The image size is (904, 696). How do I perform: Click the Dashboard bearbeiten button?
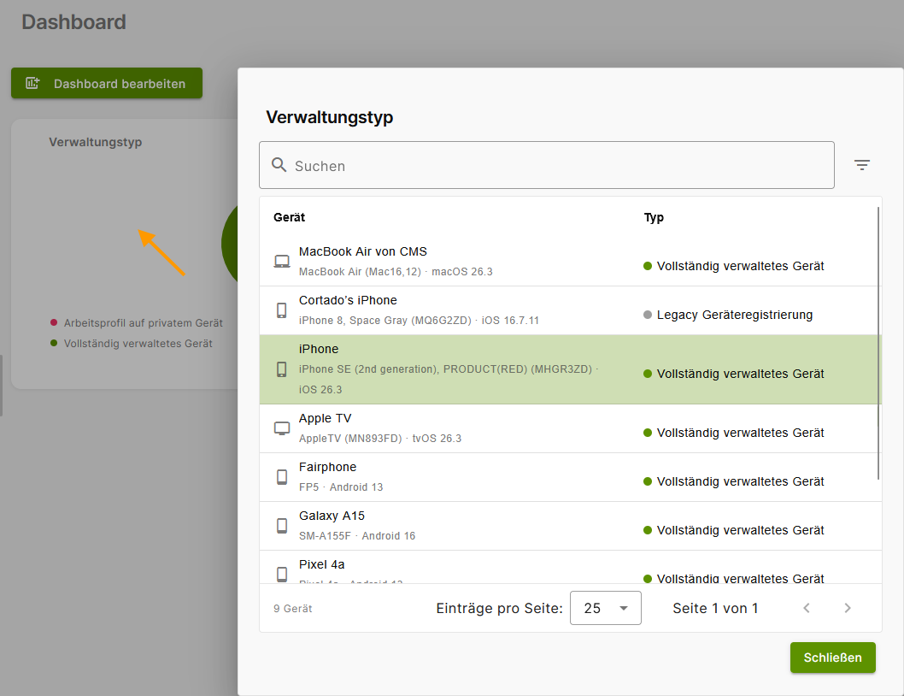(106, 83)
